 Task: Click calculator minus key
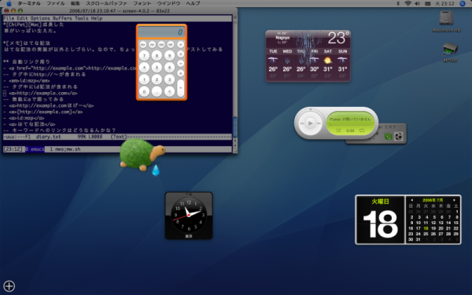181,64
